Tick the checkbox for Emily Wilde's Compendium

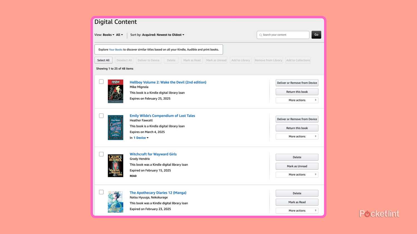point(101,116)
